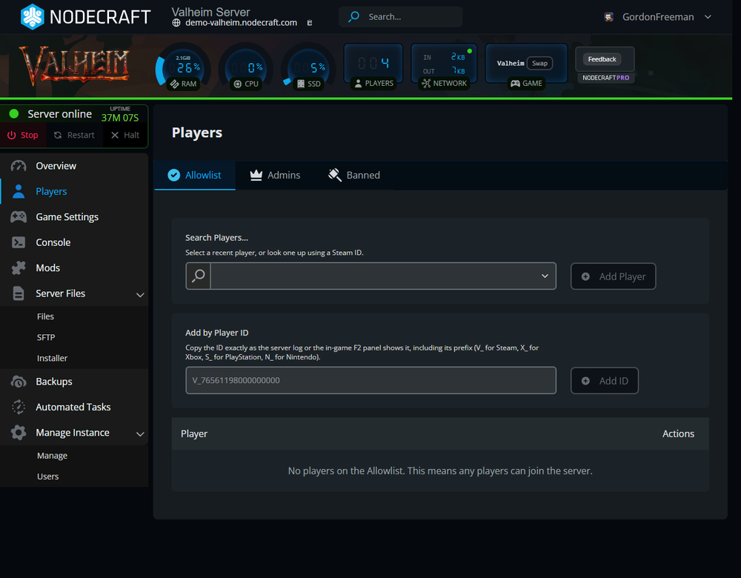
Task: Click the Console terminal icon
Action: (x=19, y=242)
